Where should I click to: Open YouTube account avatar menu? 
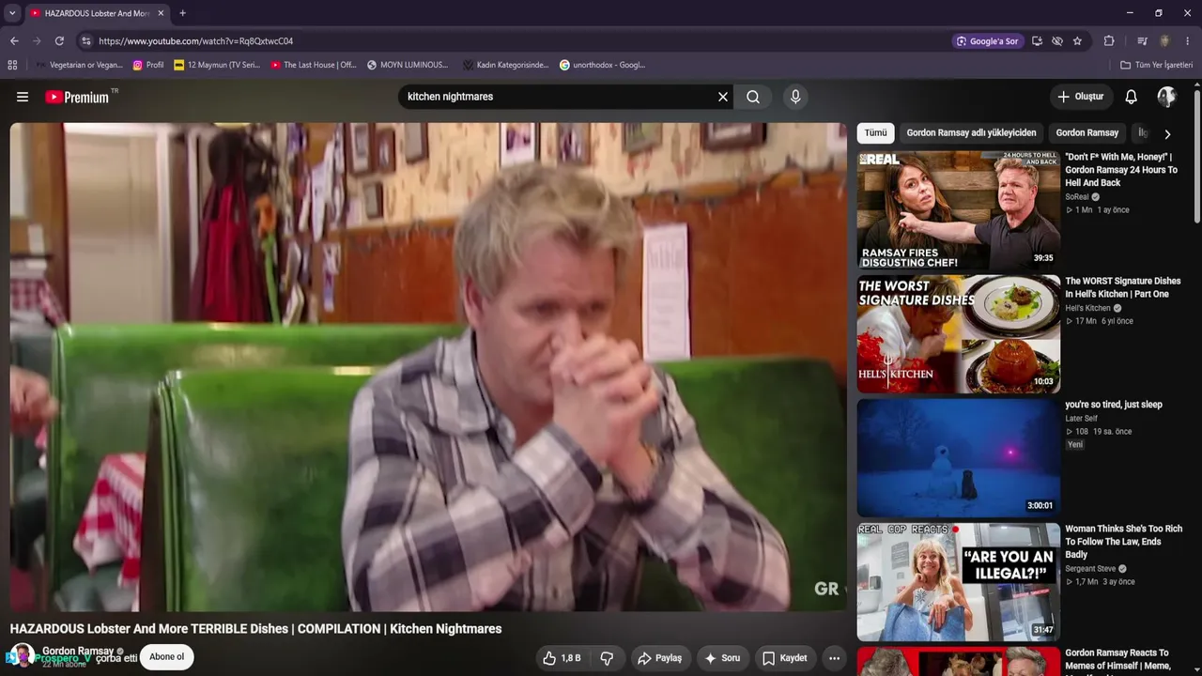(1166, 97)
